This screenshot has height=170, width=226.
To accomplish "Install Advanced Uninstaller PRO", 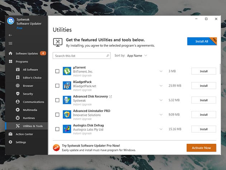I will [x=204, y=115].
